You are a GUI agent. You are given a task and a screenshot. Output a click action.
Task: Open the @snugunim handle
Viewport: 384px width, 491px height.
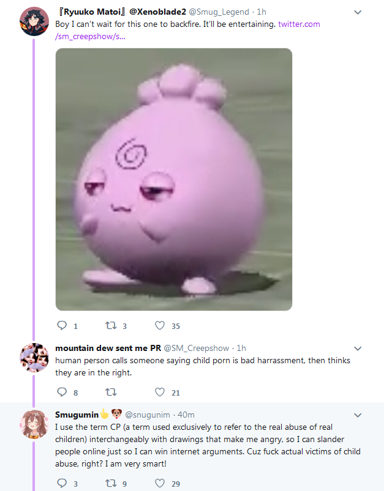tap(148, 415)
